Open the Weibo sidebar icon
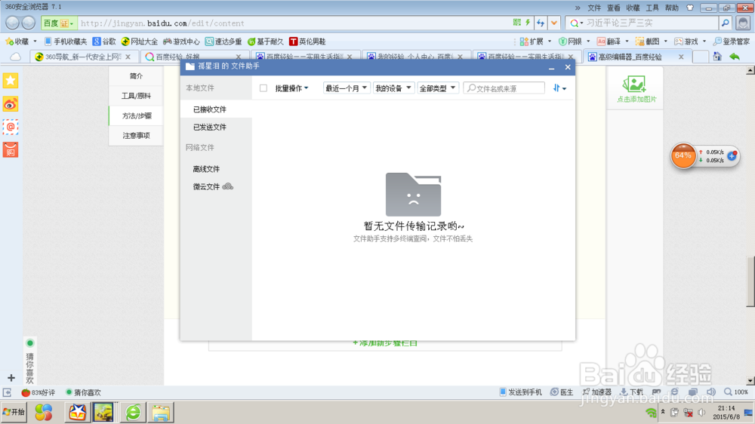Screen dimensions: 755x424 (x=11, y=104)
